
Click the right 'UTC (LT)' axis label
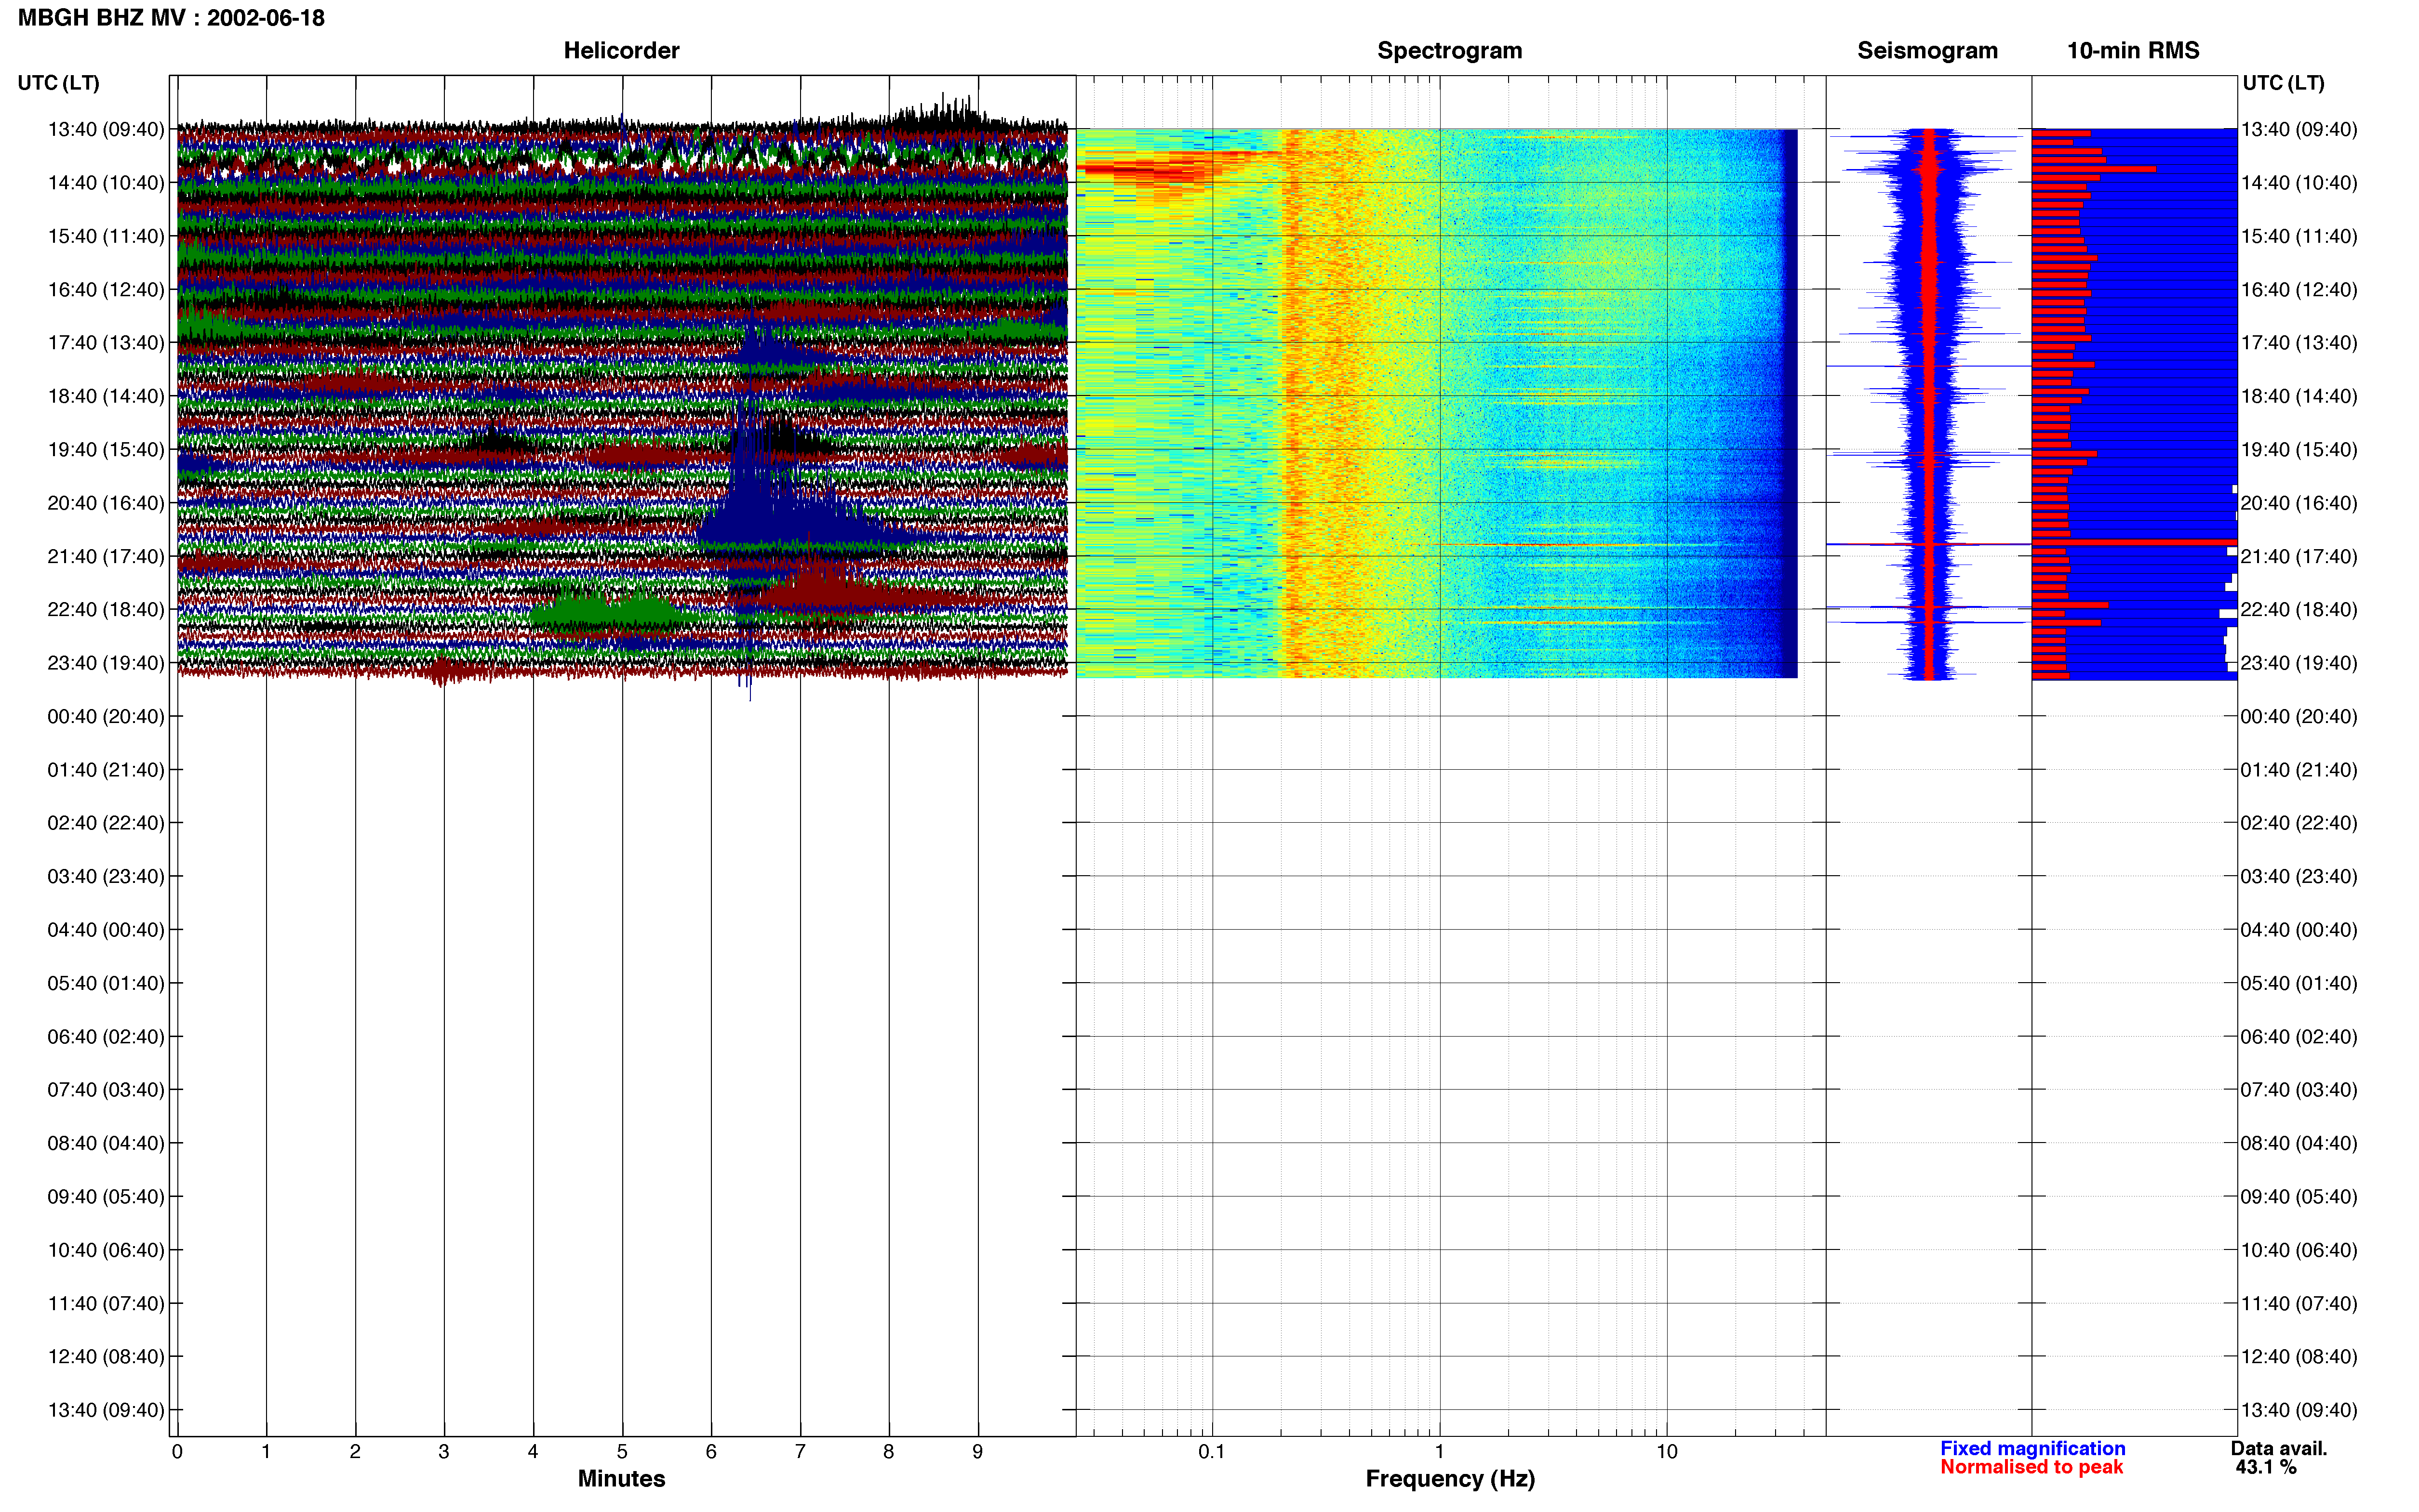[2283, 83]
